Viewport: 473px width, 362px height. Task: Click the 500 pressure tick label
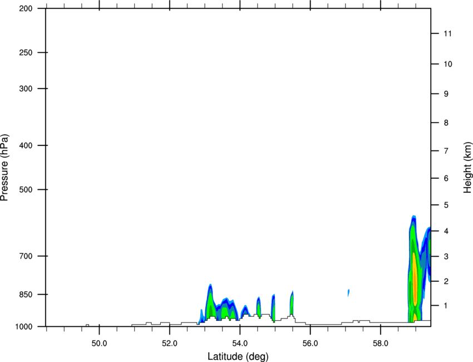[x=26, y=189]
